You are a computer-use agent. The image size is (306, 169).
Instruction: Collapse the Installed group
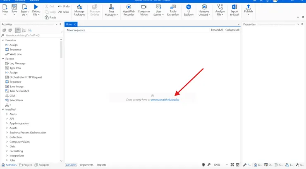tap(3, 109)
